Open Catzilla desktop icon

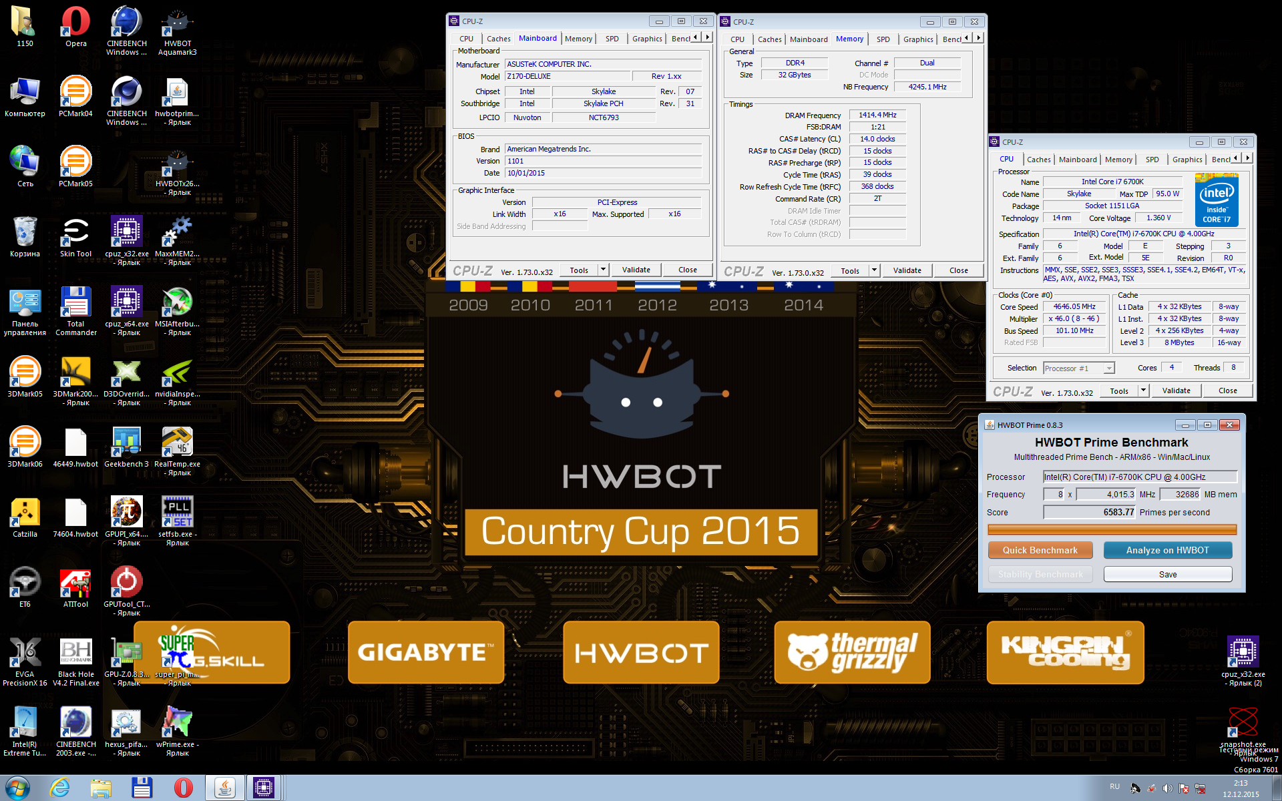pyautogui.click(x=25, y=517)
